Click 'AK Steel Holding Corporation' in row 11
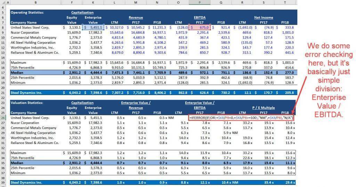356x187 pixels. 33,42
